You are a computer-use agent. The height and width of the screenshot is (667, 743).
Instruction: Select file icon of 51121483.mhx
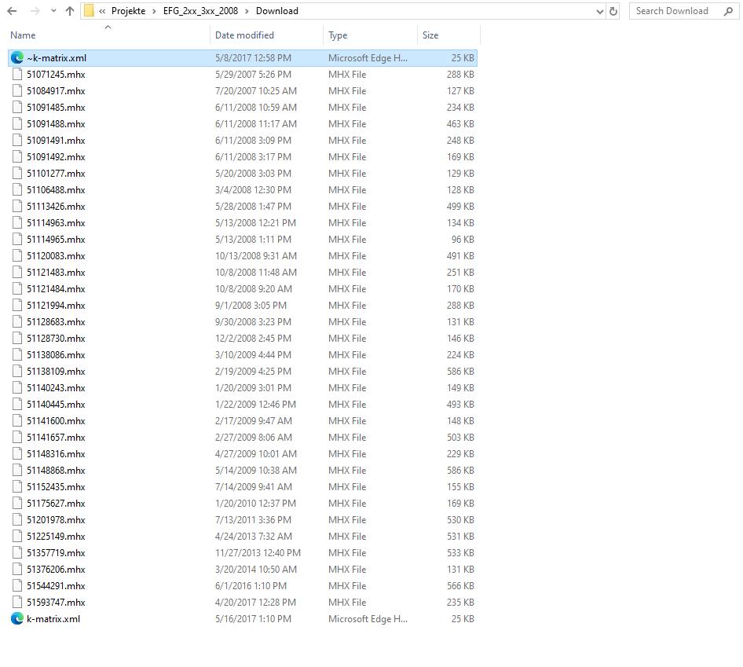point(17,273)
